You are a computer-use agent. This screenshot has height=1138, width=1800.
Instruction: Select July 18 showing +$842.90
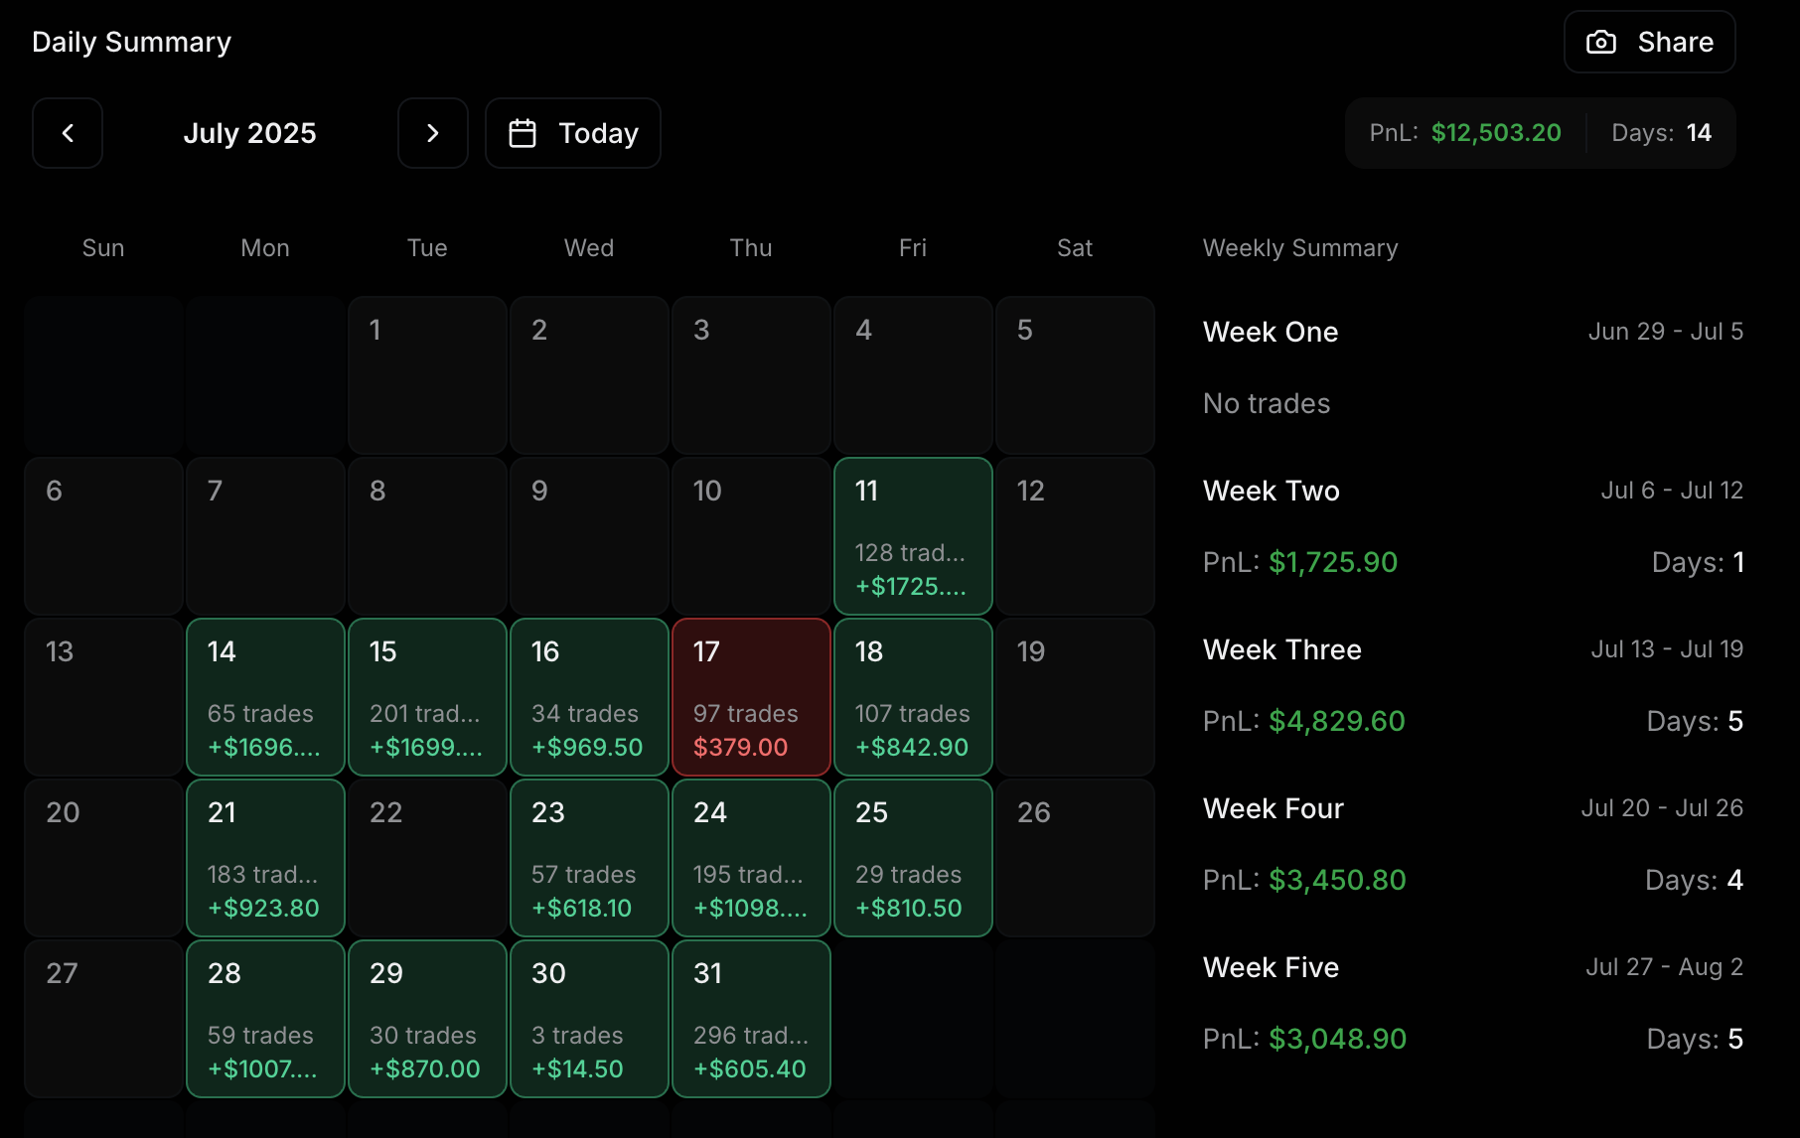point(913,697)
